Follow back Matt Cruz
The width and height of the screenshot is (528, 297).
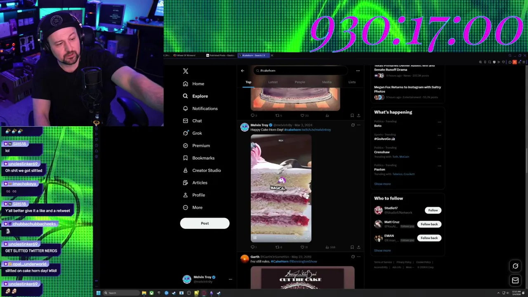(x=429, y=224)
